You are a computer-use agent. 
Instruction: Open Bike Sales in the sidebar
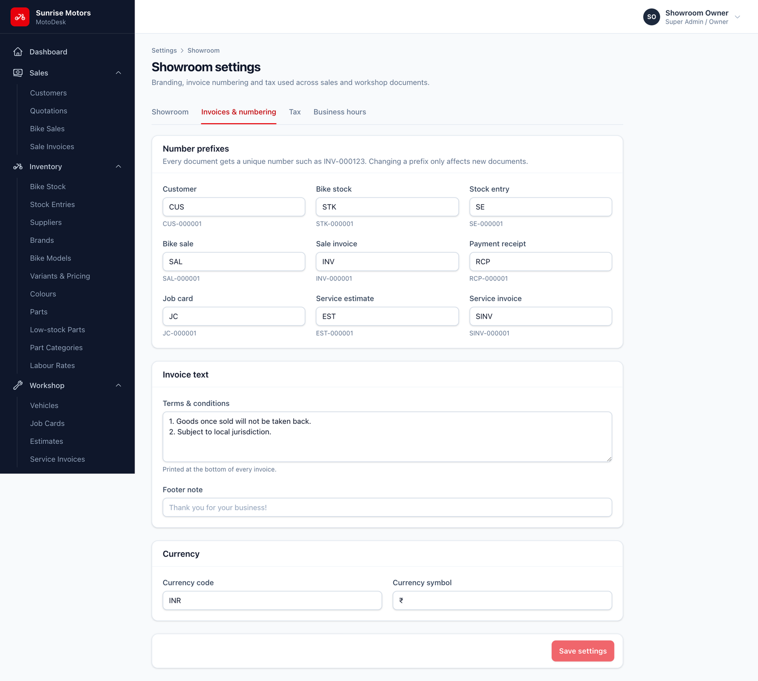(47, 129)
